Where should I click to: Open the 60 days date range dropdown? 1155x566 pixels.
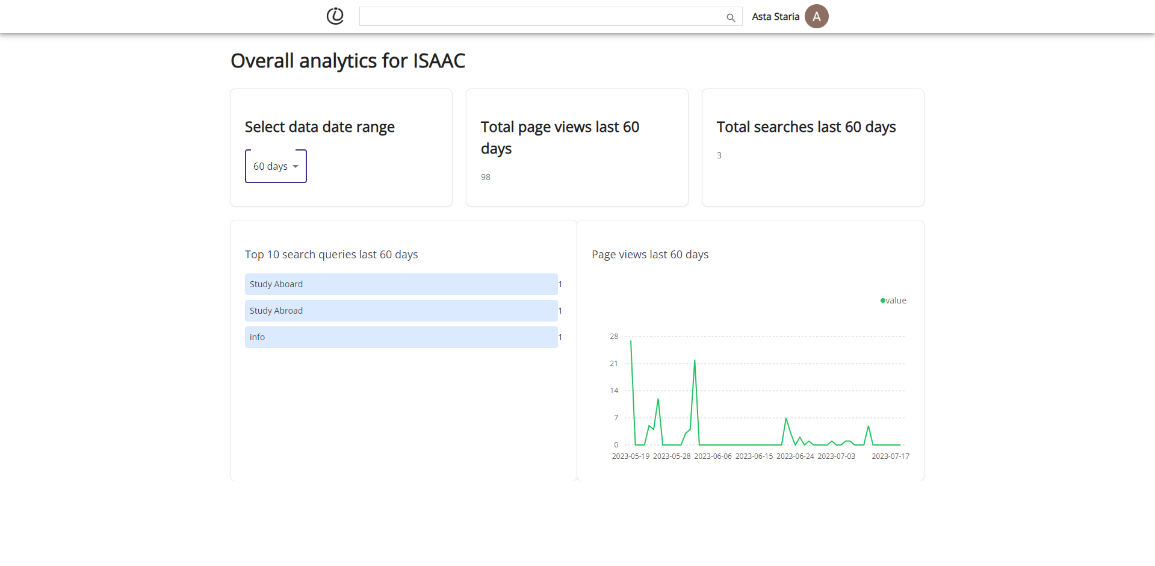(276, 166)
